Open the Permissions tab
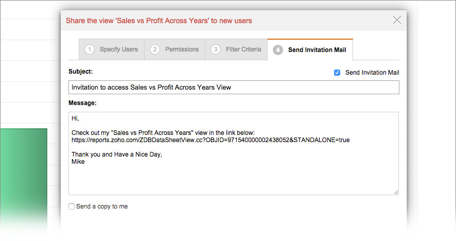This screenshot has height=241, width=456. [182, 49]
